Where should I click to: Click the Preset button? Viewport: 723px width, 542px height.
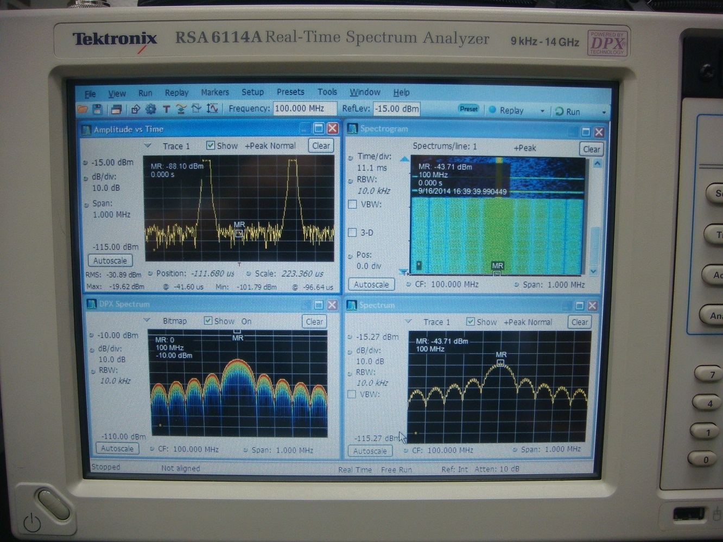point(468,109)
